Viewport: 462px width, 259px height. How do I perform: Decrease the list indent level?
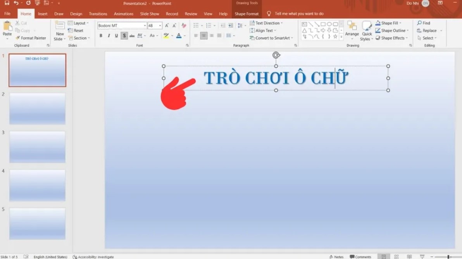223,26
